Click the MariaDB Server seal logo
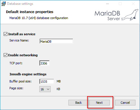The width and height of the screenshot is (140, 110). (130, 15)
